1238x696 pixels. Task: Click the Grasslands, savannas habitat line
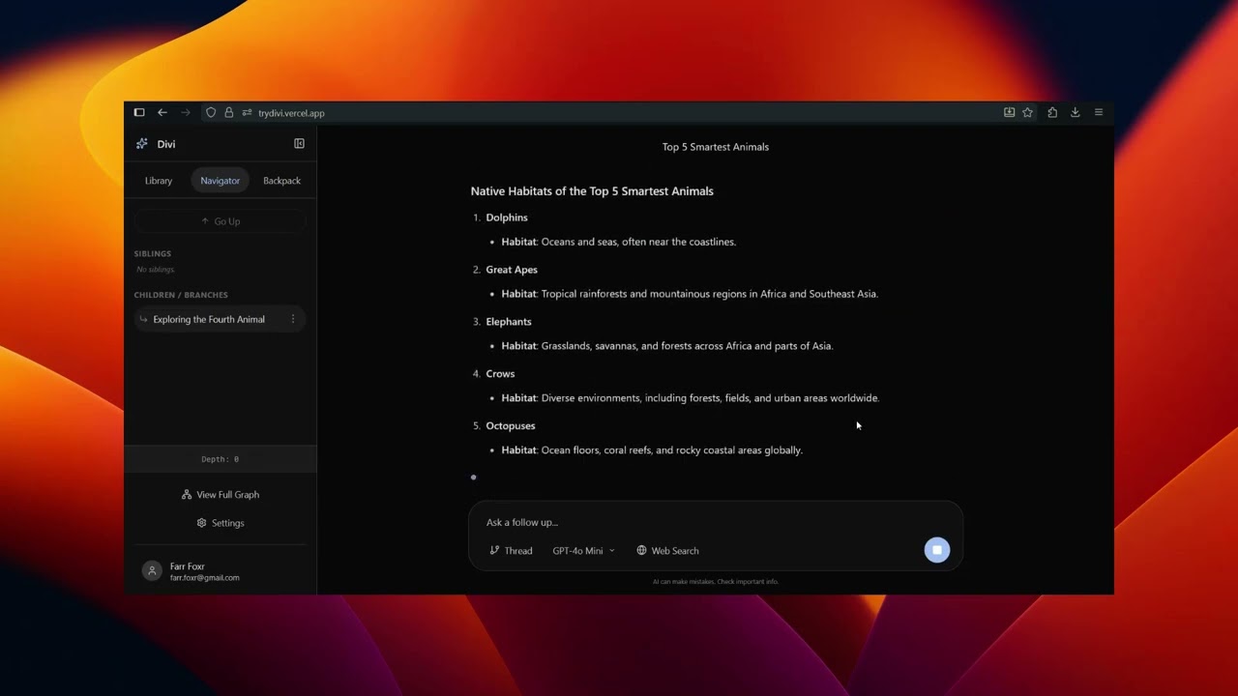click(667, 346)
